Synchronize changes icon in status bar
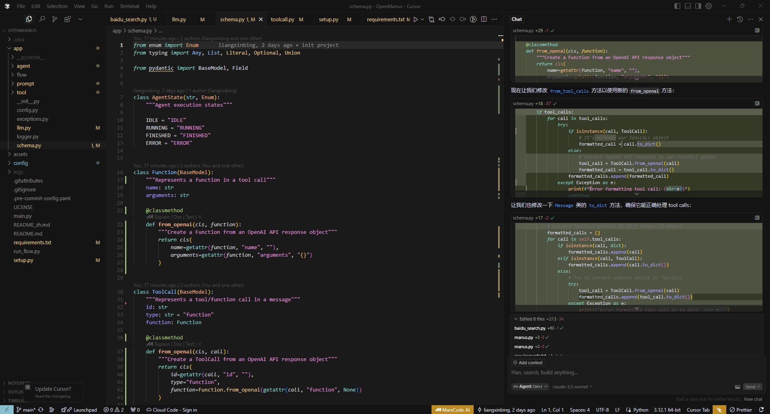Image resolution: width=770 pixels, height=414 pixels. tap(41, 410)
